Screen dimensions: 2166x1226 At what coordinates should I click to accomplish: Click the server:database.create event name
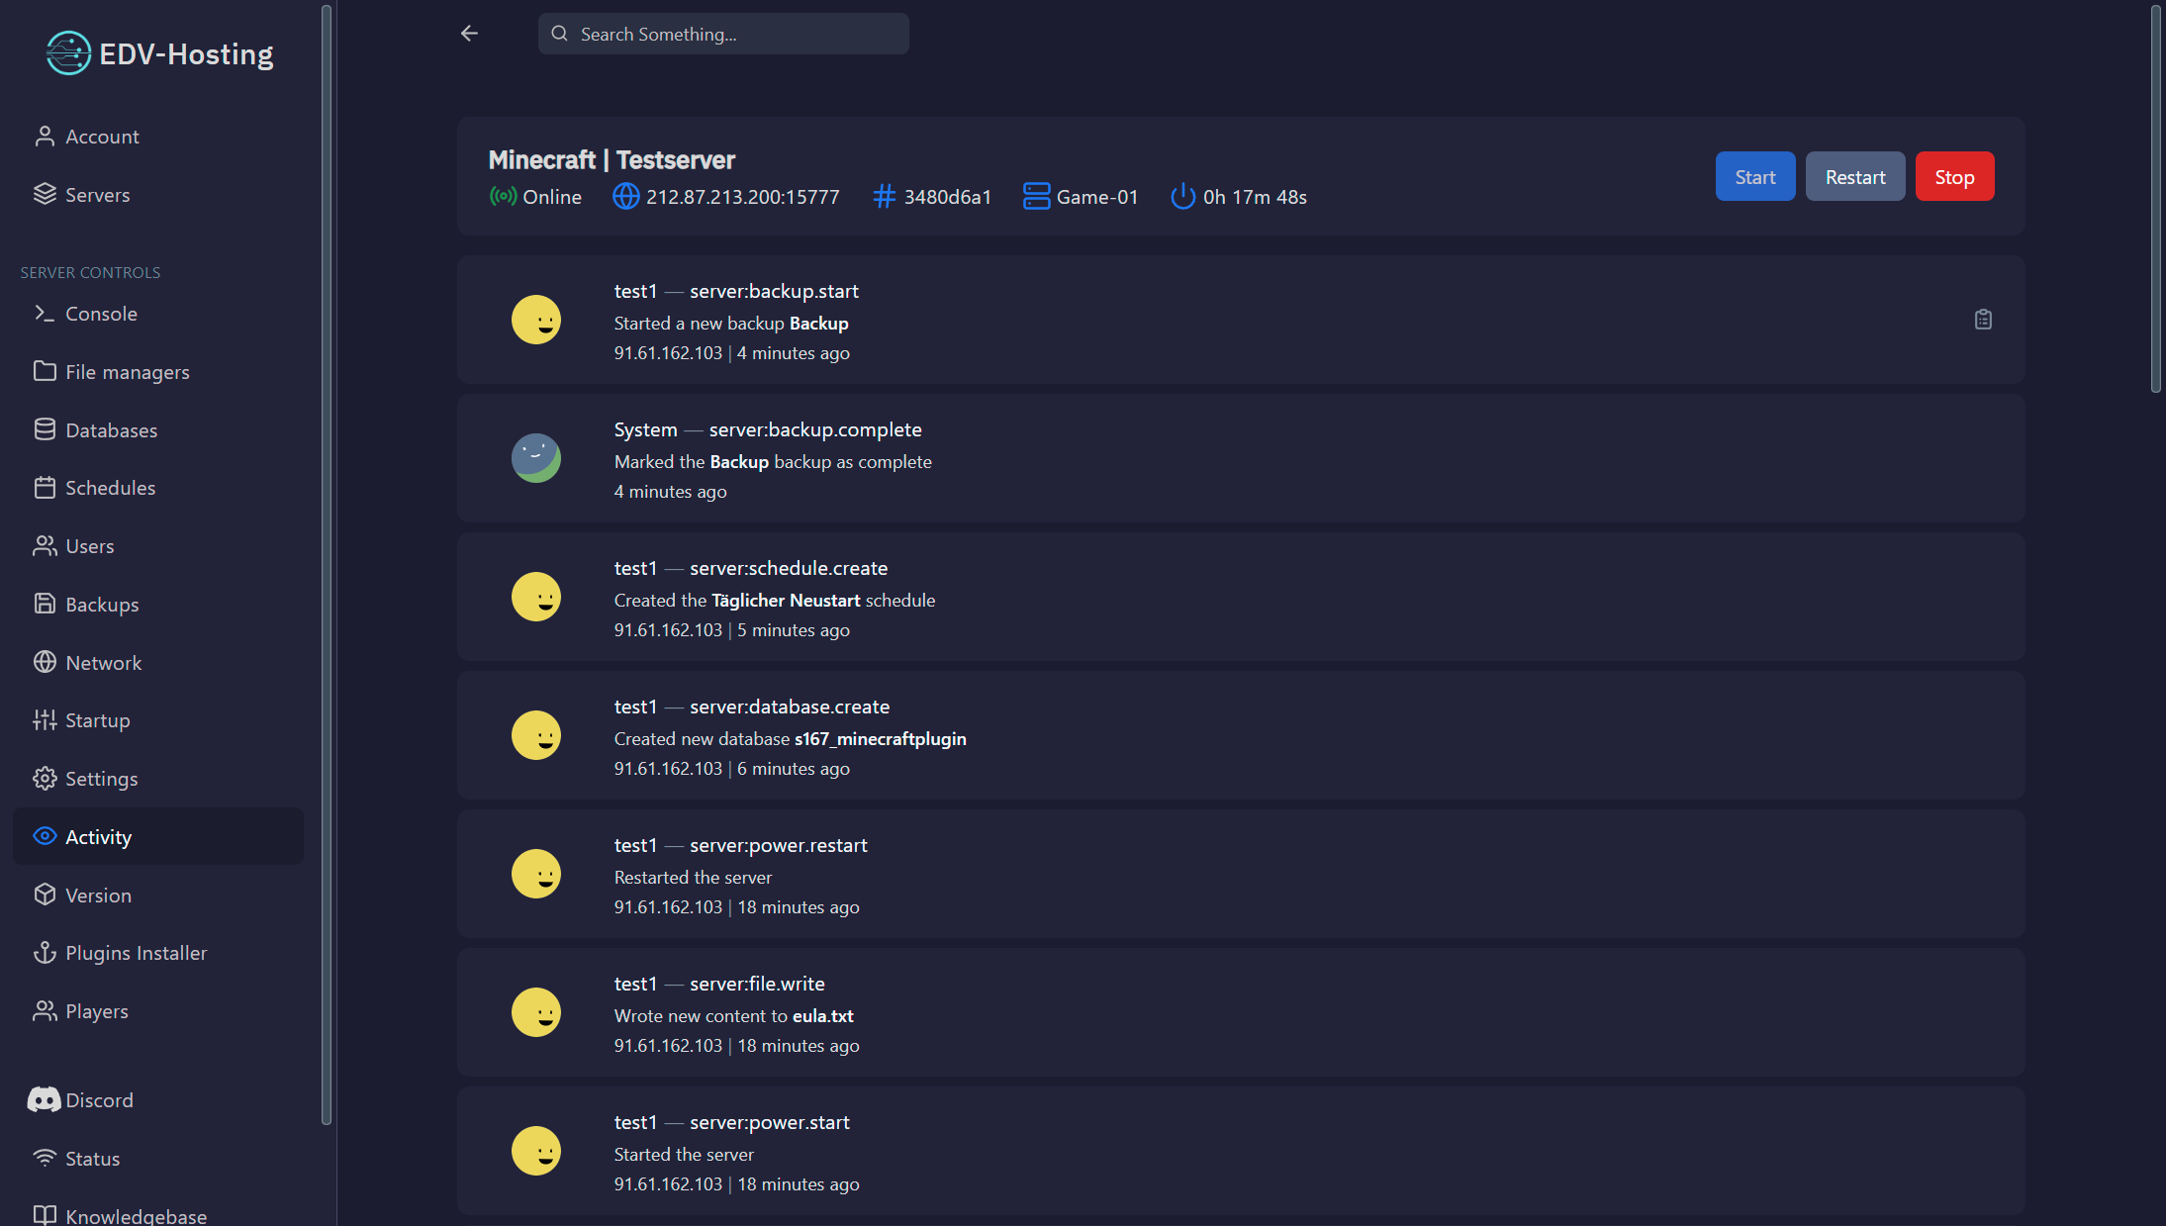point(790,707)
